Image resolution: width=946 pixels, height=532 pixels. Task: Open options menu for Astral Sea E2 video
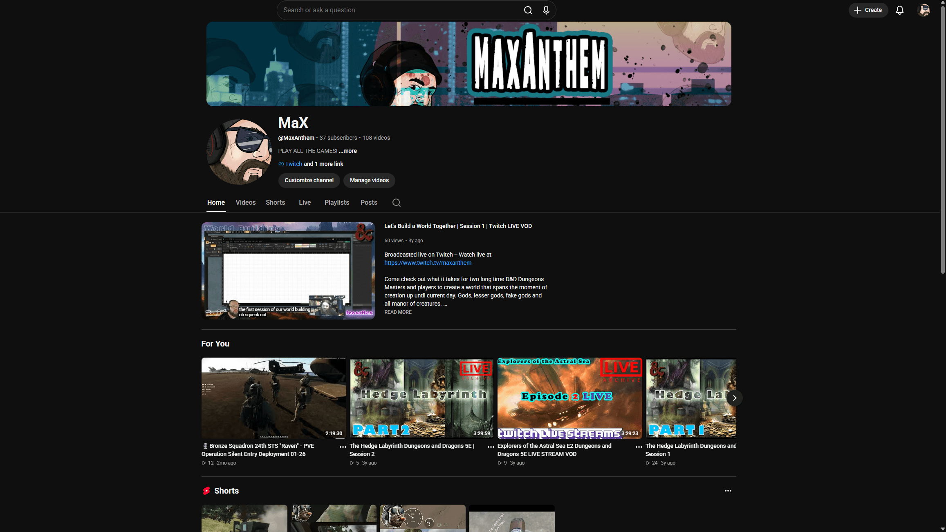coord(639,447)
